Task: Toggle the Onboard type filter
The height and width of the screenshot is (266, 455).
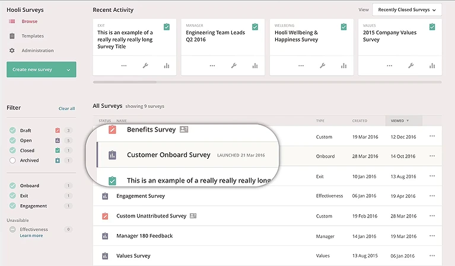Action: [12, 185]
